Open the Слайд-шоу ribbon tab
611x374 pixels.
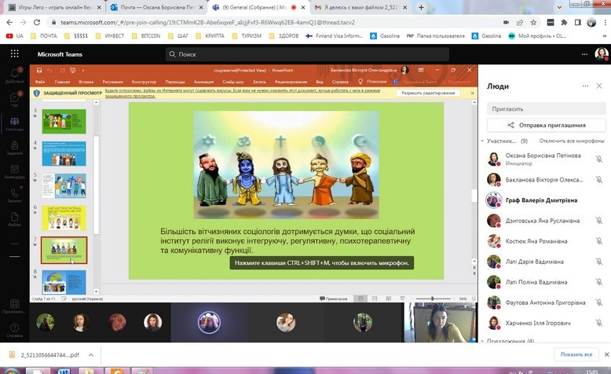[x=233, y=82]
